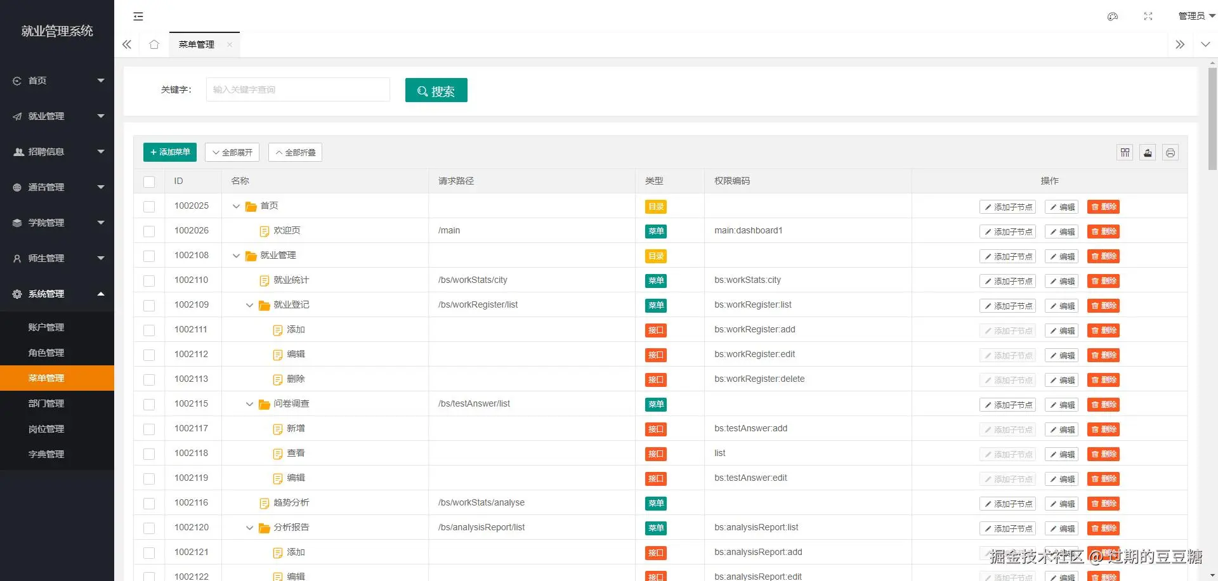The height and width of the screenshot is (581, 1218).
Task: Check the row 1002115 checkbox
Action: click(x=149, y=404)
